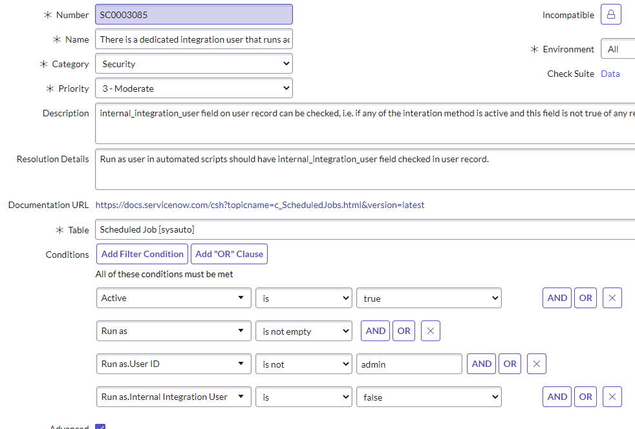Click into the Description text area
The height and width of the screenshot is (429, 635).
365,123
